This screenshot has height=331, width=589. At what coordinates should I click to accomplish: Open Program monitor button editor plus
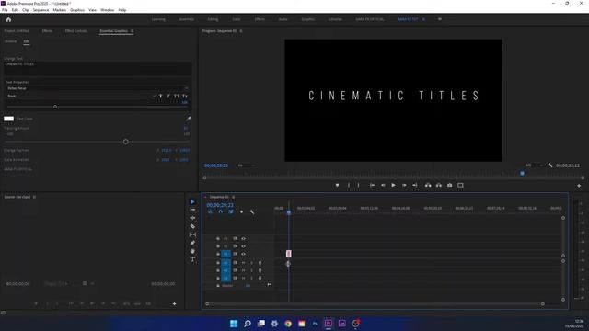pos(579,186)
